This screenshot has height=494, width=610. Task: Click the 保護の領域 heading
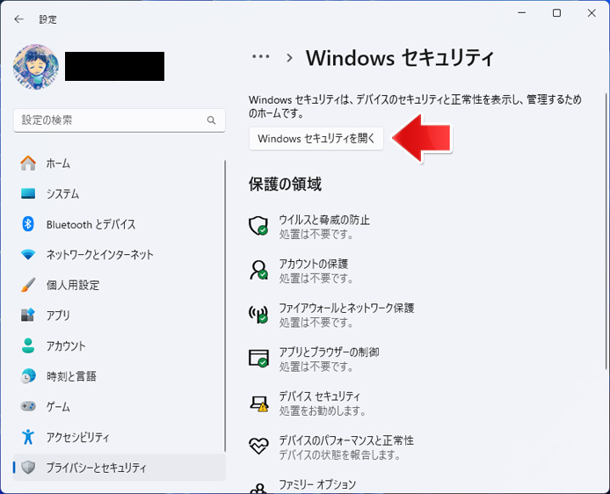[285, 184]
